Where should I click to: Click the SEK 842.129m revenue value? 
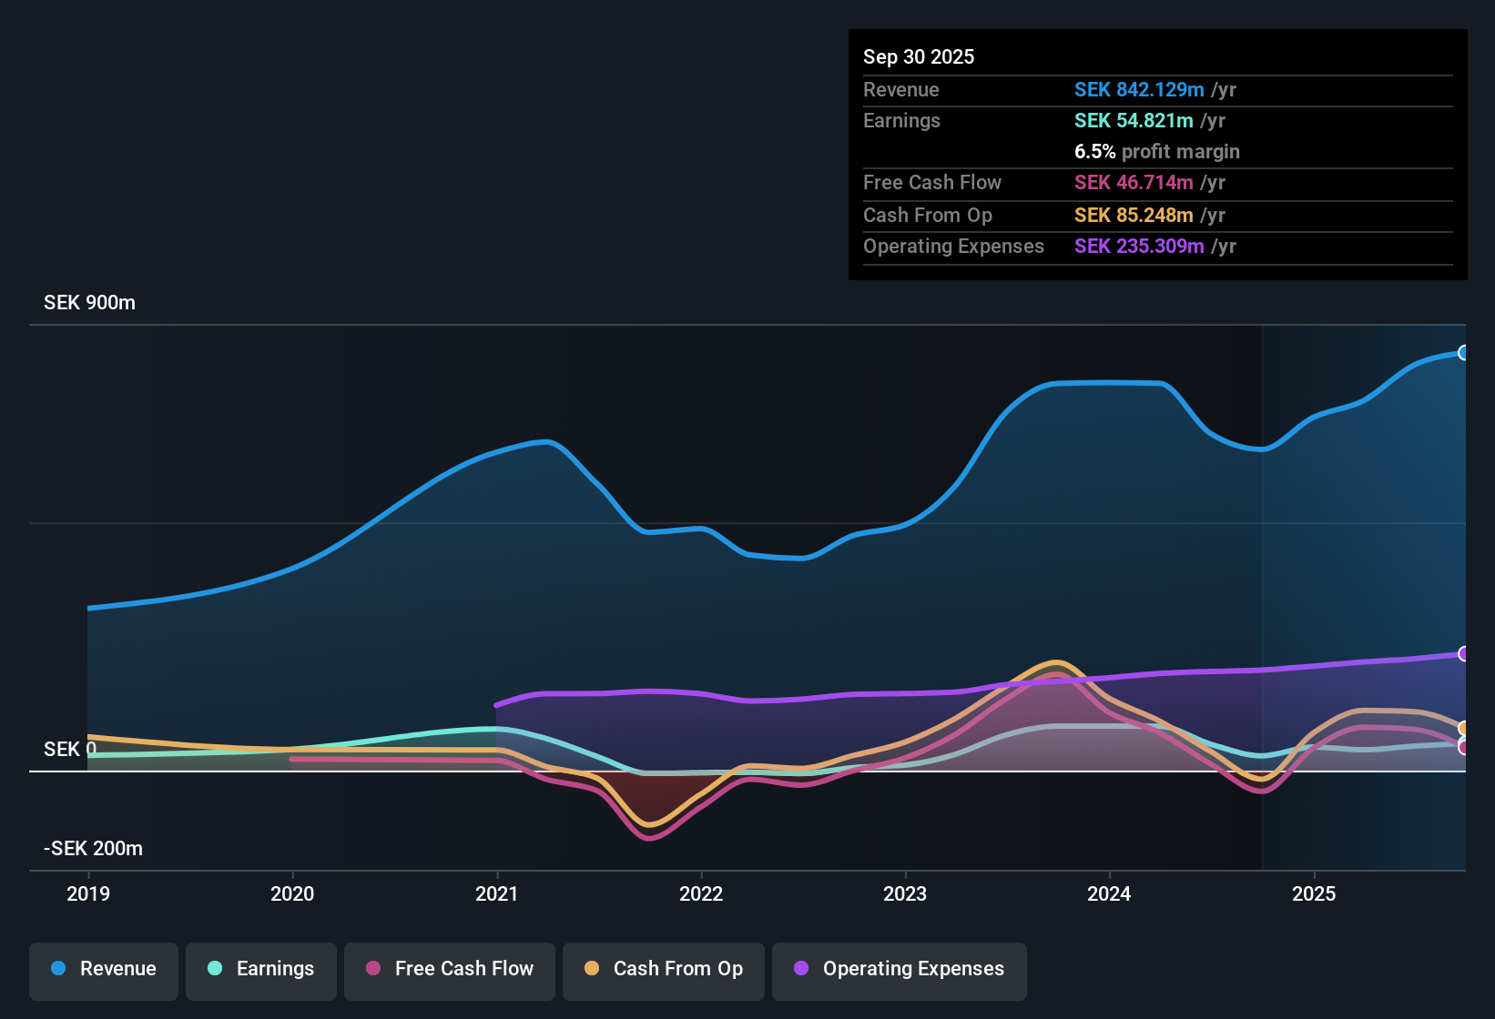pos(1137,89)
